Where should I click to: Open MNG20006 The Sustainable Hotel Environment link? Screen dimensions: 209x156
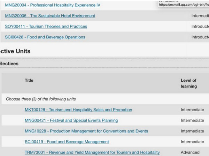point(50,16)
